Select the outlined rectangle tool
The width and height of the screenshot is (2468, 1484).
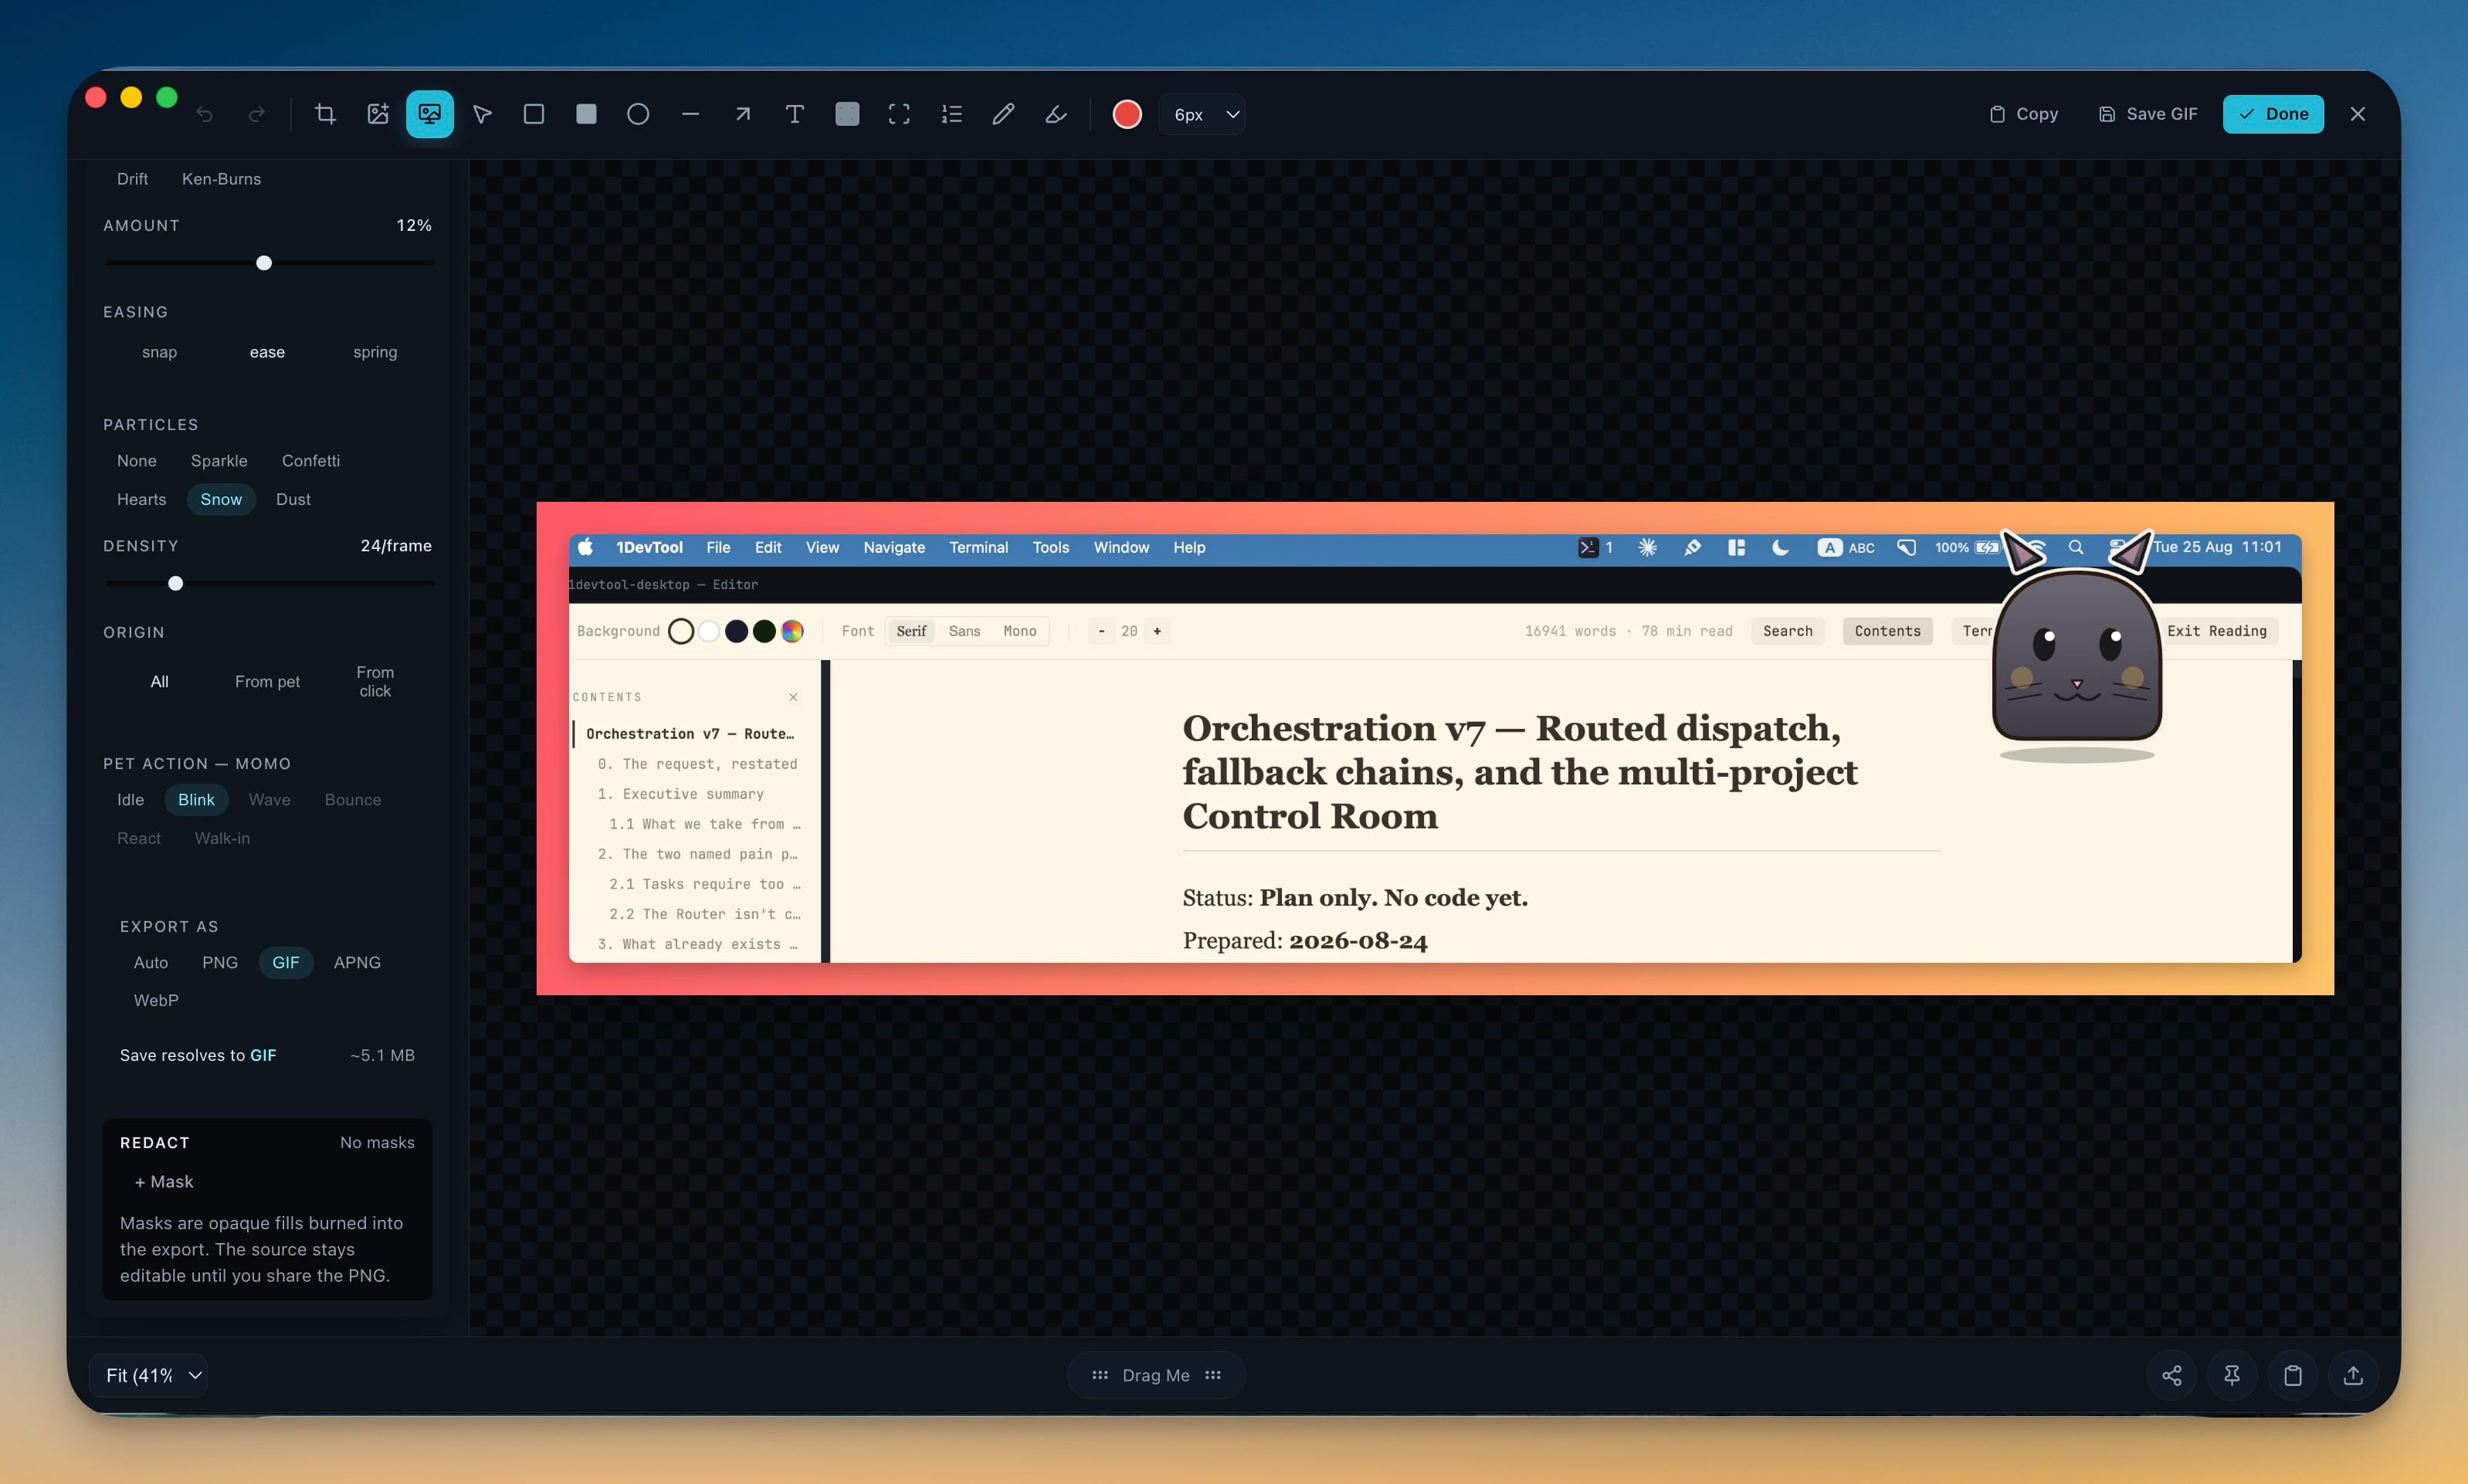coord(534,114)
